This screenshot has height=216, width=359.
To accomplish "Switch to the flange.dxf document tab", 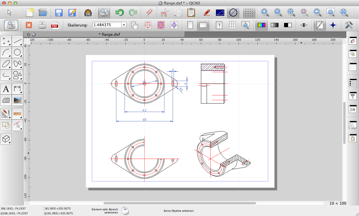I will point(109,34).
